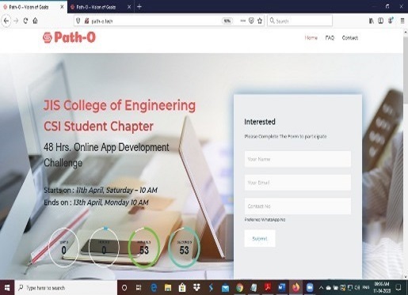Close the second Path-O tab
Viewport: 408px width, 295px height.
[129, 7]
